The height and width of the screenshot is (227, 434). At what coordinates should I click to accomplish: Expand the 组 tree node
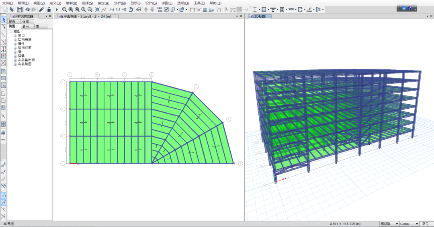15,52
